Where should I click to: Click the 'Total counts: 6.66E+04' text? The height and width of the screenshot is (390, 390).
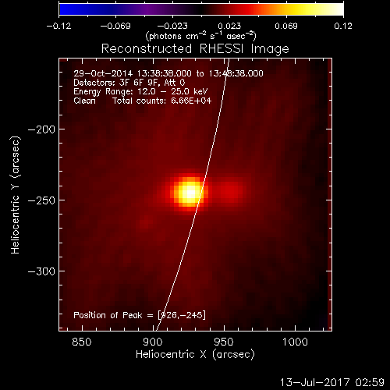(162, 101)
